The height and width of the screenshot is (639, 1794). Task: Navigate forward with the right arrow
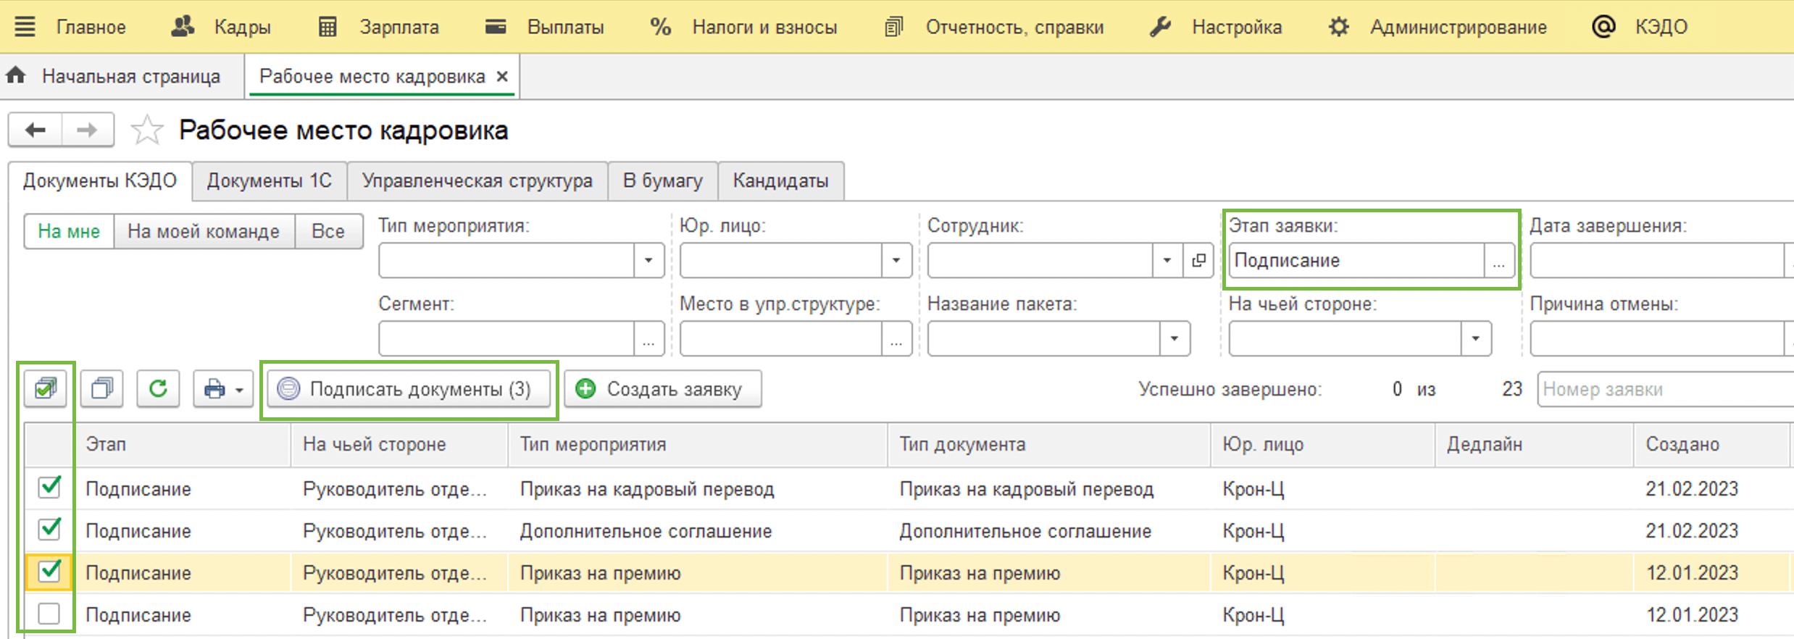[87, 130]
